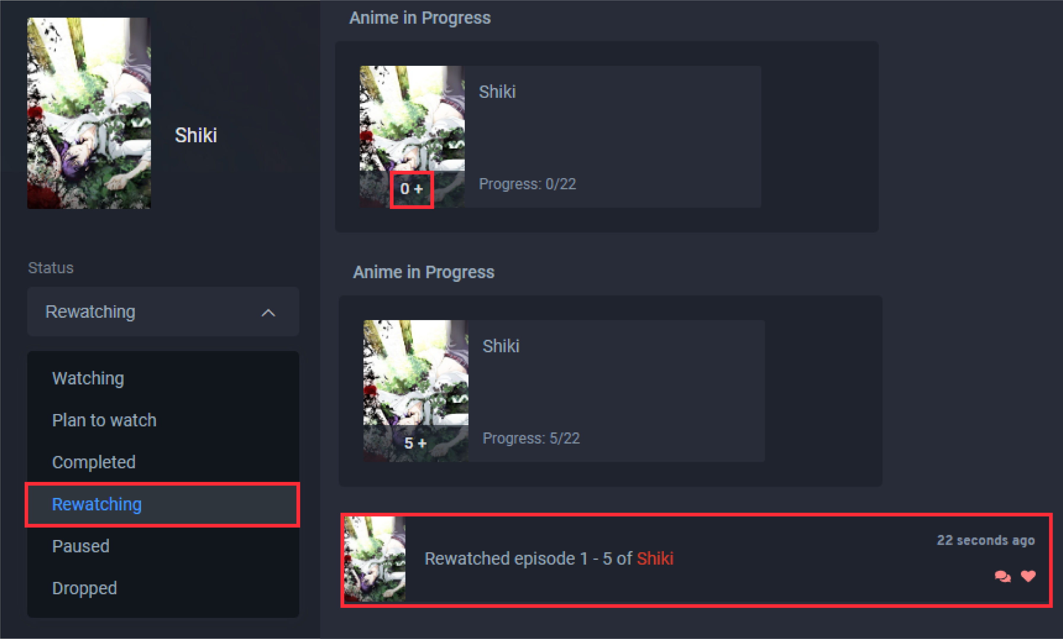Select Completed in the status list
Image resolution: width=1063 pixels, height=639 pixels.
pyautogui.click(x=94, y=462)
